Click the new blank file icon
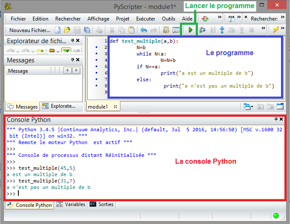Screen dimensions: 290x224 [58, 30]
